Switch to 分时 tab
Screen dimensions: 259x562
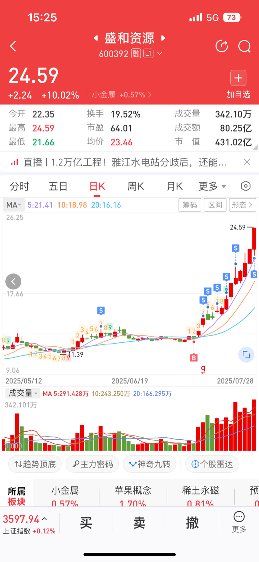point(20,186)
